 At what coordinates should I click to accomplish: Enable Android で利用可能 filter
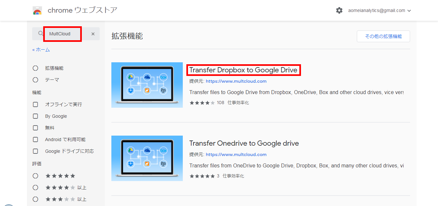(35, 139)
